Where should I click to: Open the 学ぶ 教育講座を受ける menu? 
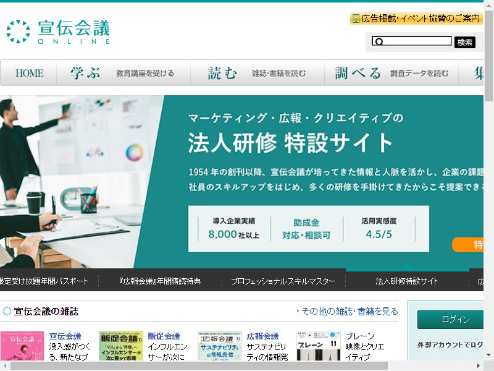pos(123,73)
